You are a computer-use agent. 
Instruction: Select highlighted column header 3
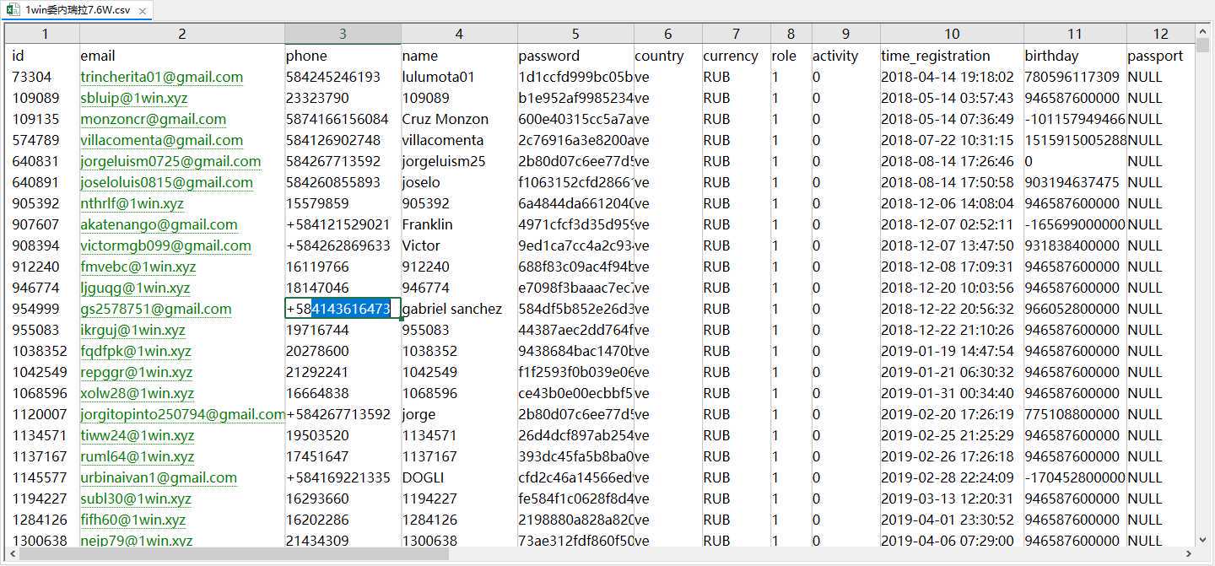pos(343,34)
